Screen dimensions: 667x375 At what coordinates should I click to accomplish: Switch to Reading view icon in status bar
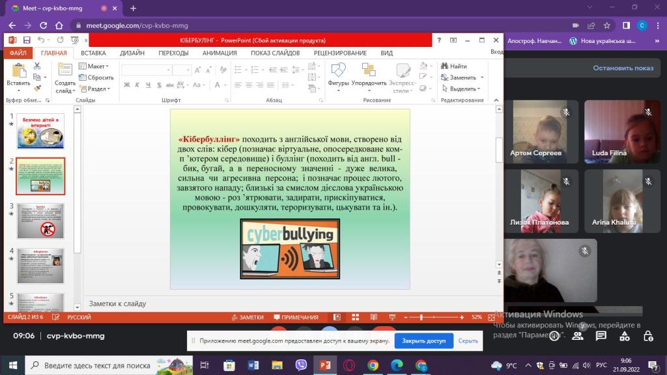click(x=373, y=317)
